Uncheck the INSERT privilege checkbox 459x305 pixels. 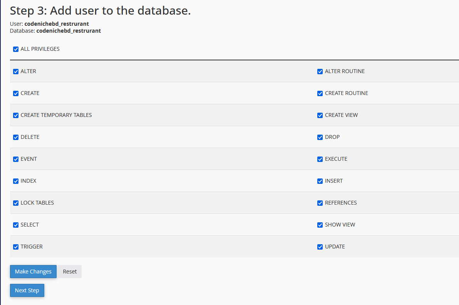(x=320, y=181)
